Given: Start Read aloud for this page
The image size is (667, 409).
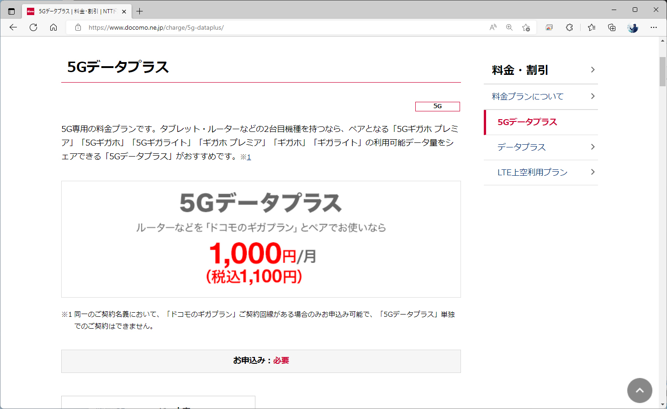Looking at the screenshot, I should click(492, 27).
